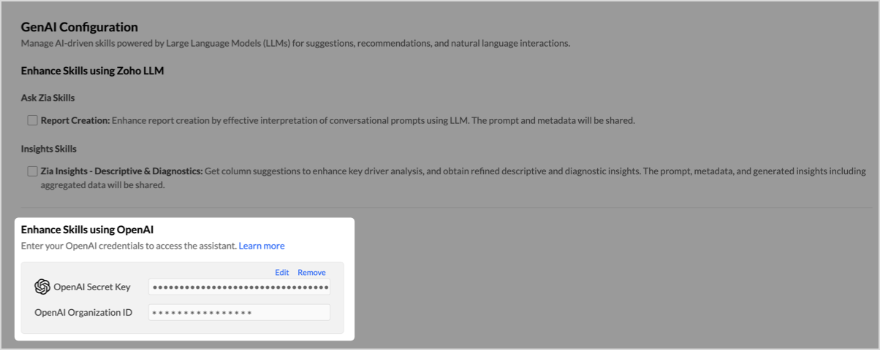Open the Learn more link
Viewport: 880px width, 350px height.
coord(262,246)
